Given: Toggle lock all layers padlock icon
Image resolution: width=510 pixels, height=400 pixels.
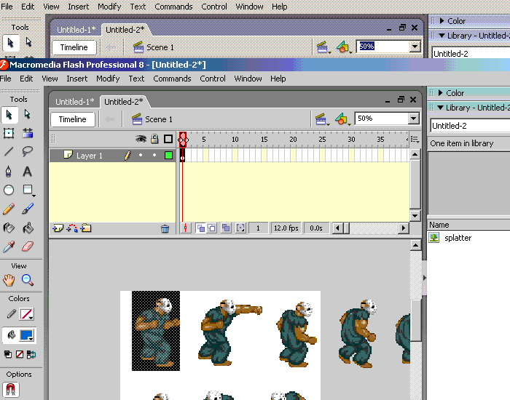Looking at the screenshot, I should [154, 140].
